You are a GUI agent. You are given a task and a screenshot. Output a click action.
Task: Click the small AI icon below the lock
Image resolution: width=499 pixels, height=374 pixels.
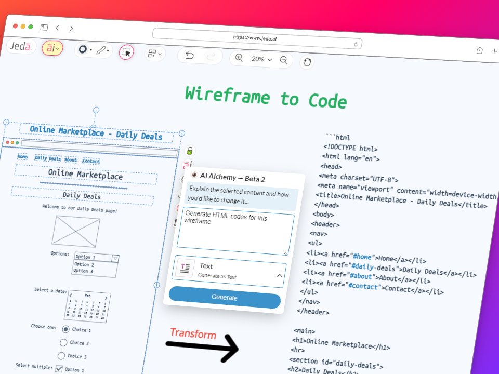click(187, 164)
